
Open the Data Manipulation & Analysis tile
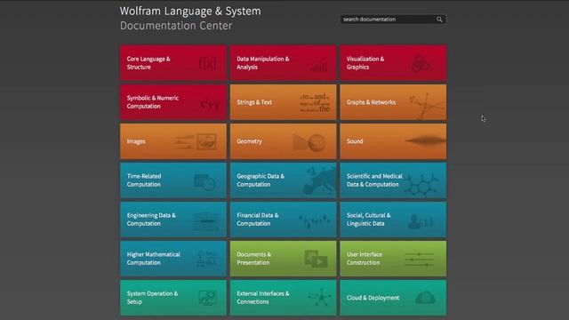(283, 63)
